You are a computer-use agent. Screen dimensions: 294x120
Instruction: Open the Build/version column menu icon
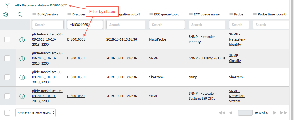(34, 14)
